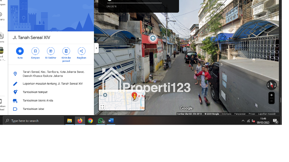The image size is (289, 162).
Task: Open Di Sekitar nearby search
Action: coord(51,51)
